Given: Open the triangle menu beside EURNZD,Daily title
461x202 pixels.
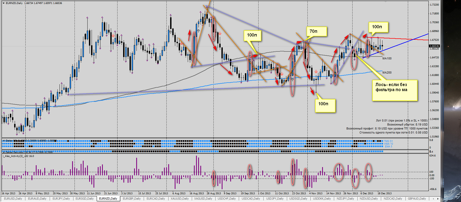Looking at the screenshot, I should 3,3.
